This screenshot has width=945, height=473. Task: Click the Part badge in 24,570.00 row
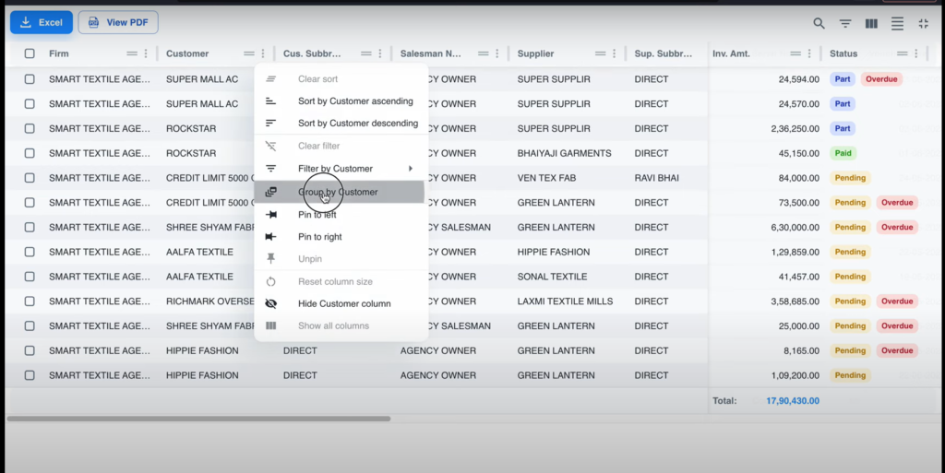coord(843,103)
